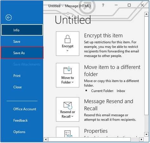Click Save in the sidebar
The width and height of the screenshot is (150, 143).
(22, 41)
